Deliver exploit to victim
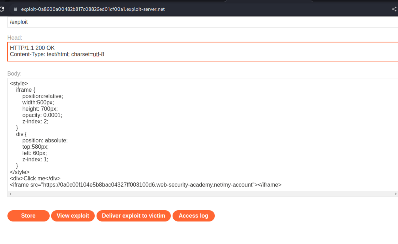The width and height of the screenshot is (398, 244). pyautogui.click(x=133, y=216)
